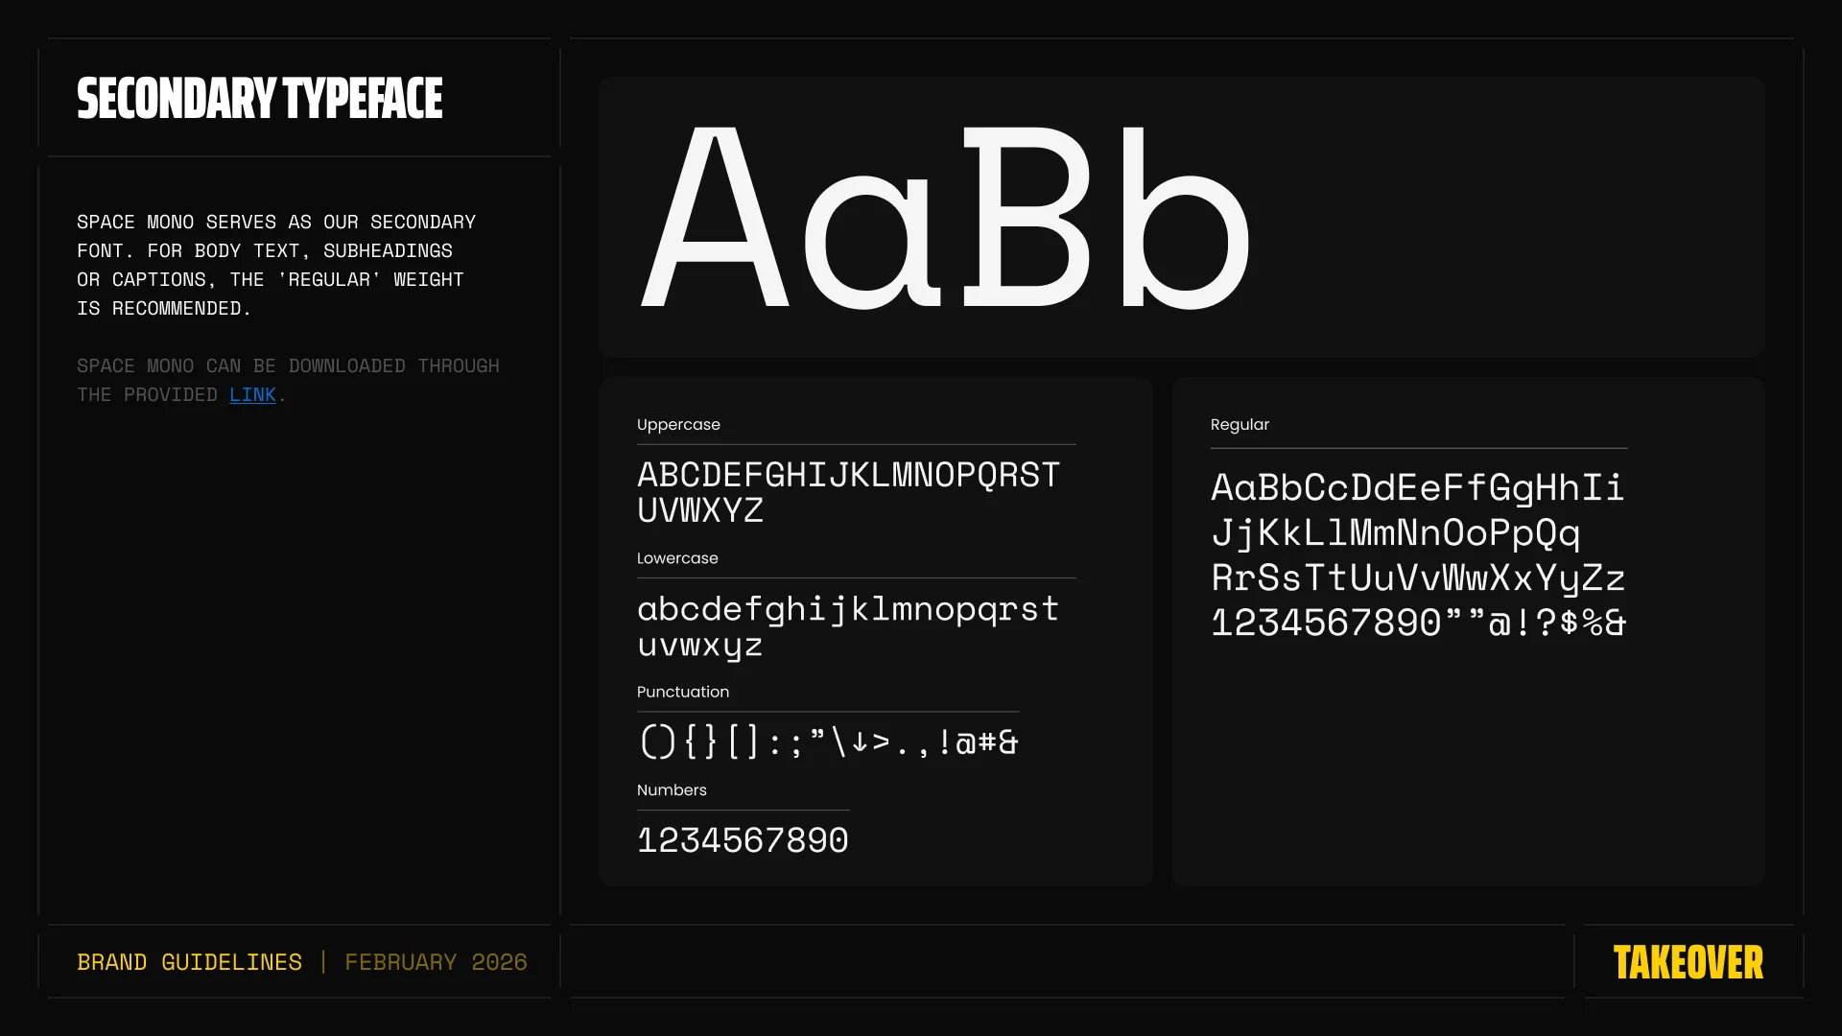Image resolution: width=1842 pixels, height=1036 pixels.
Task: Click the line IS RECOMMENDED.
Action: (164, 308)
